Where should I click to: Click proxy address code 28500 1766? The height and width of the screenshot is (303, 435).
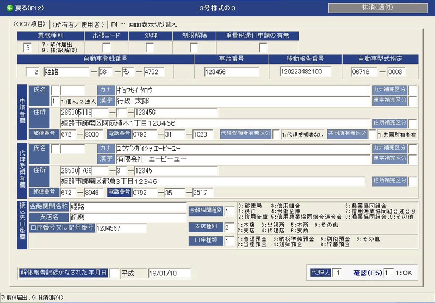[x=84, y=171]
